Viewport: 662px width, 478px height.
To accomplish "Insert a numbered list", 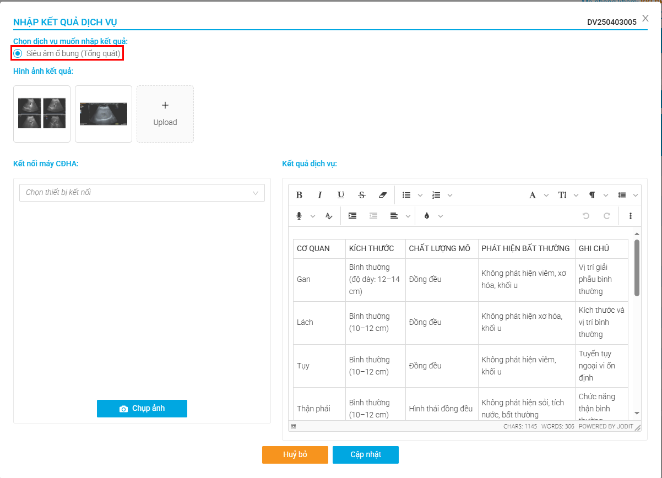I will 436,195.
